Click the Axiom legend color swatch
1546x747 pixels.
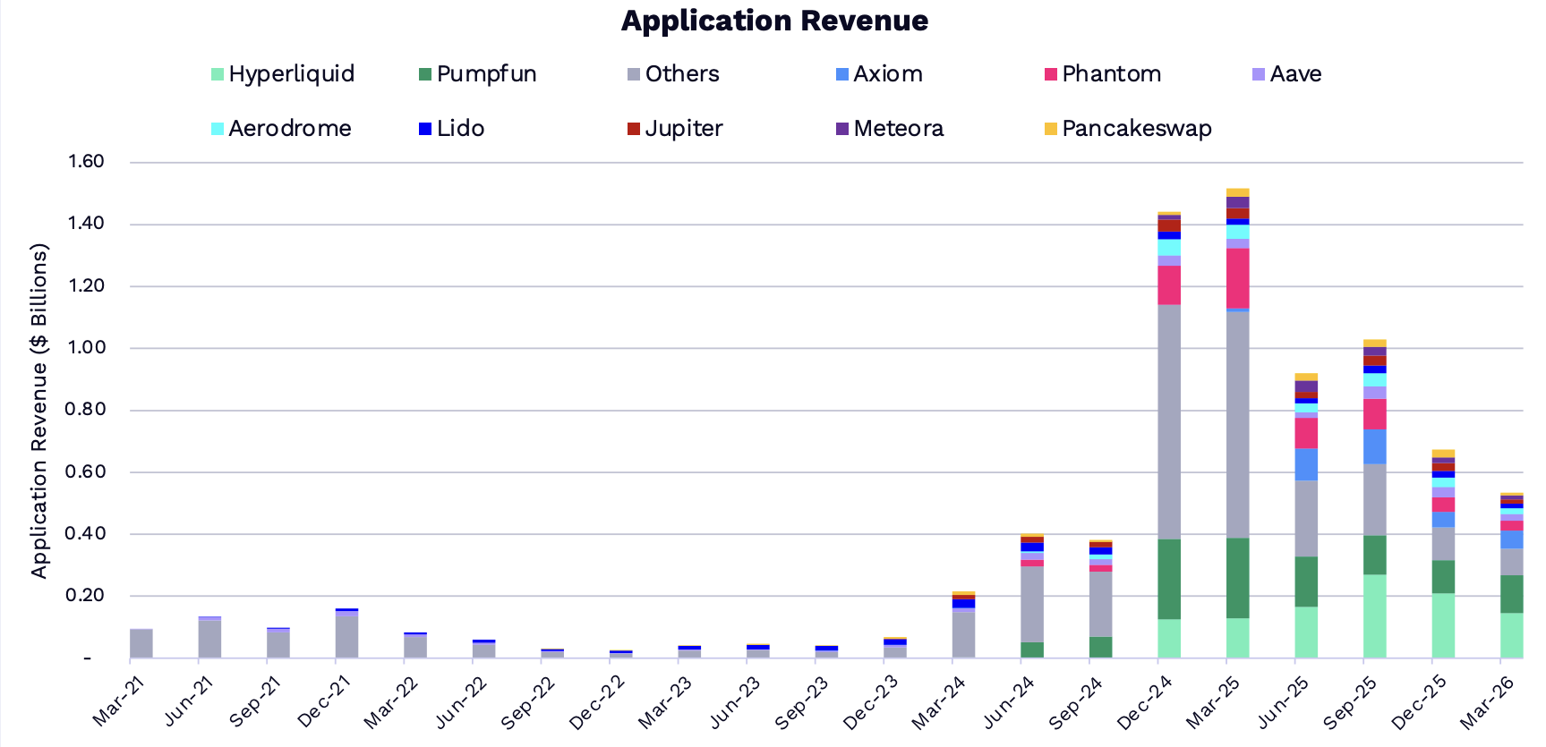(x=842, y=74)
